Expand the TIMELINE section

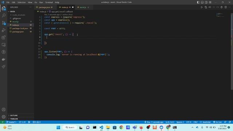click(x=14, y=119)
